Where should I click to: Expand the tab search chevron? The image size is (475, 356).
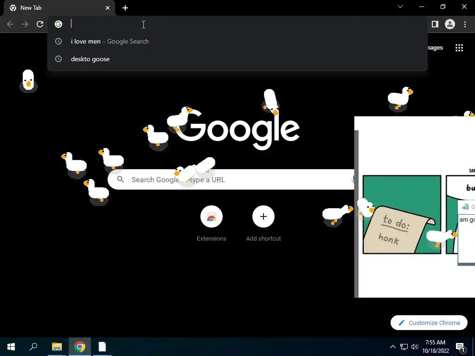400,6
